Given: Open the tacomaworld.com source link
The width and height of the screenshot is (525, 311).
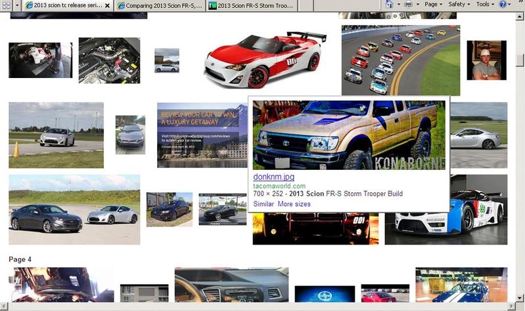Looking at the screenshot, I should pyautogui.click(x=279, y=186).
